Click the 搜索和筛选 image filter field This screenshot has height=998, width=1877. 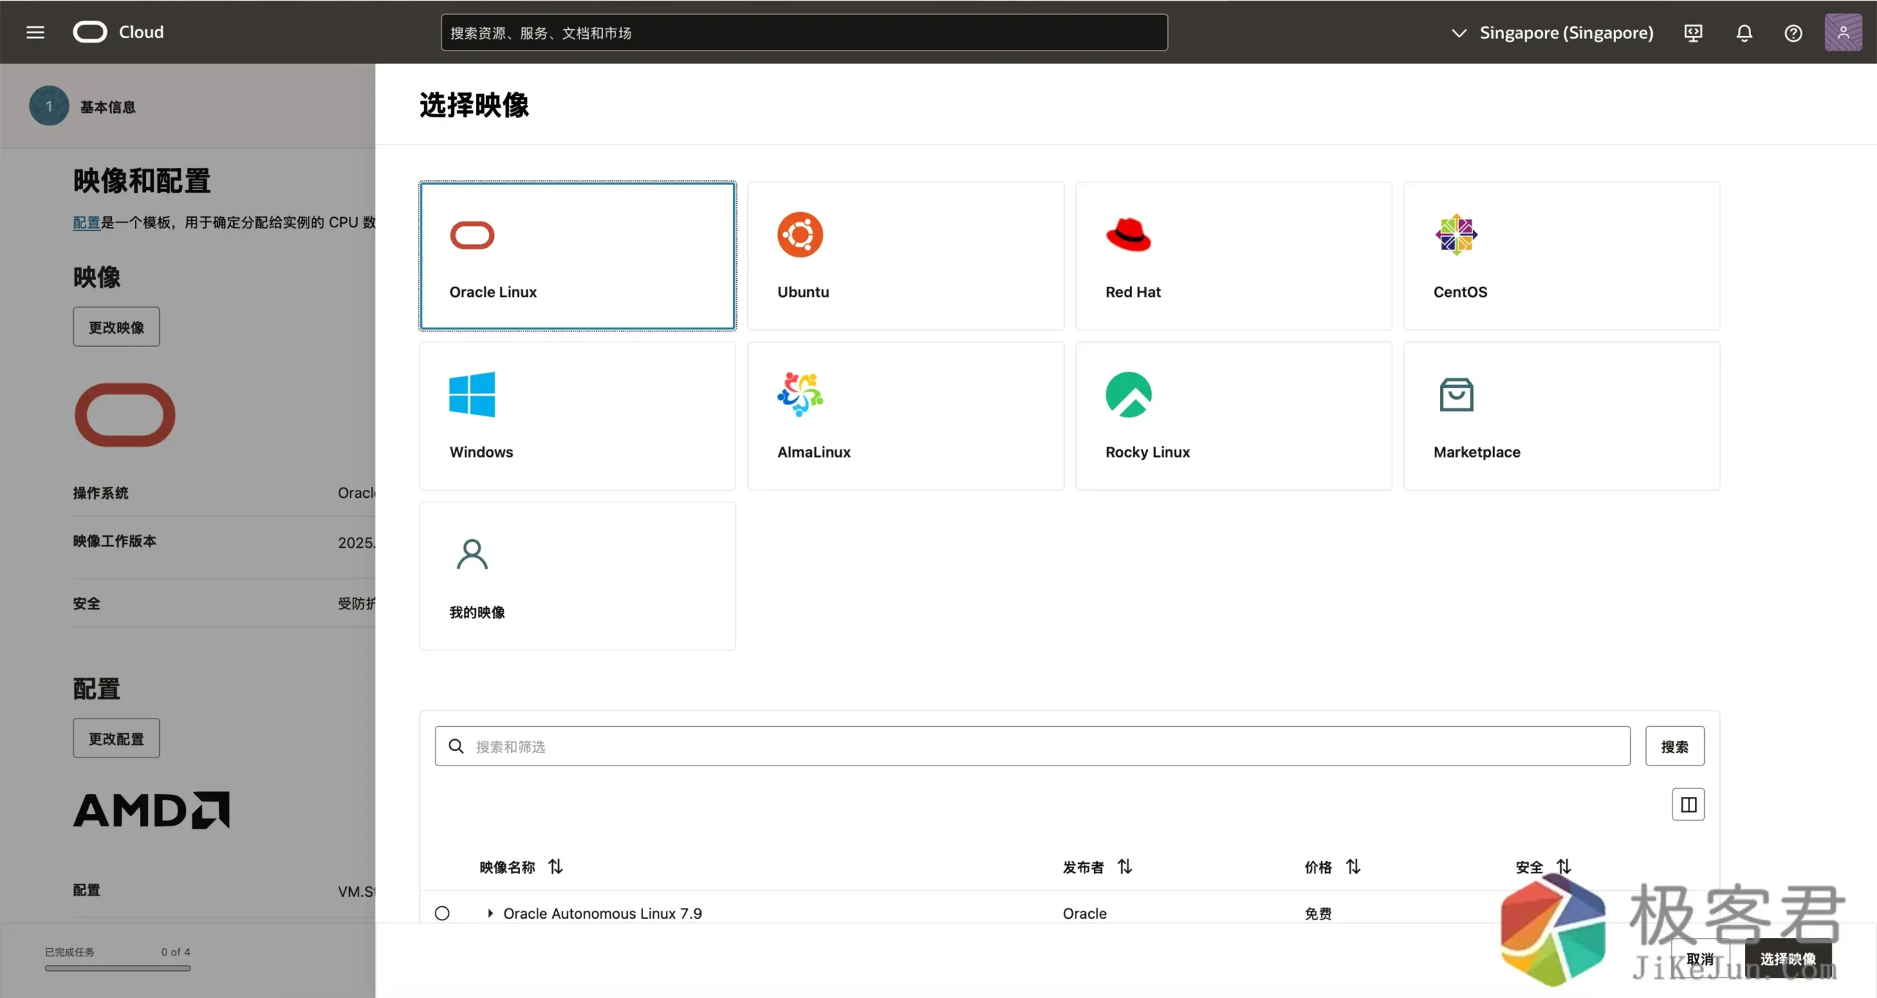tap(1032, 746)
